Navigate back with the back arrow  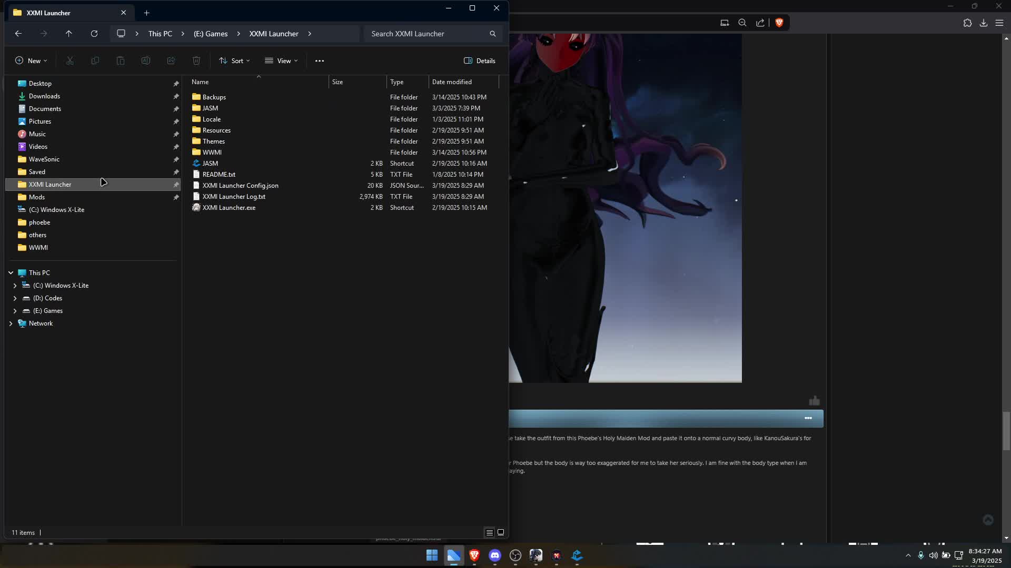tap(18, 34)
